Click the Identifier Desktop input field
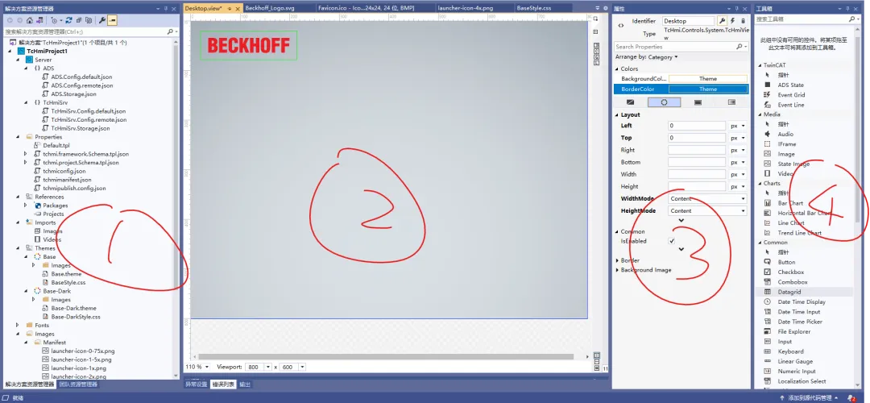Screen dimensions: 870x403 (688, 20)
